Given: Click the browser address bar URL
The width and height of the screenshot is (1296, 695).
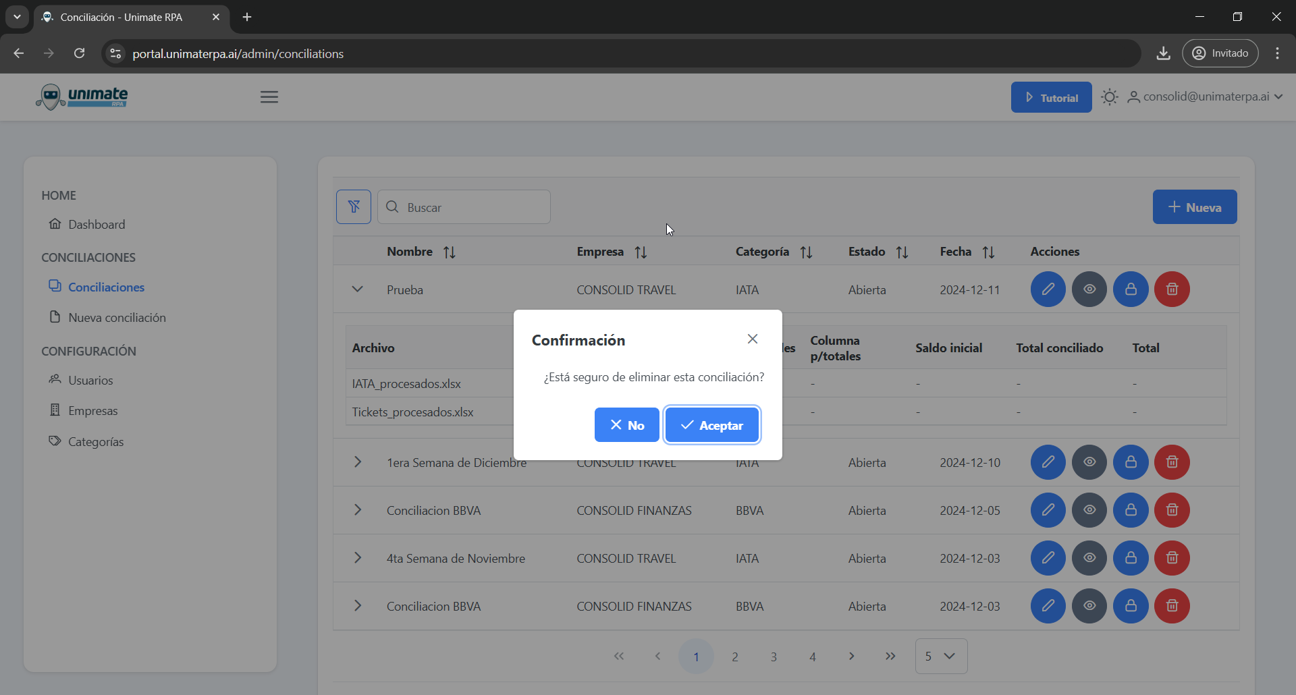Looking at the screenshot, I should (238, 53).
